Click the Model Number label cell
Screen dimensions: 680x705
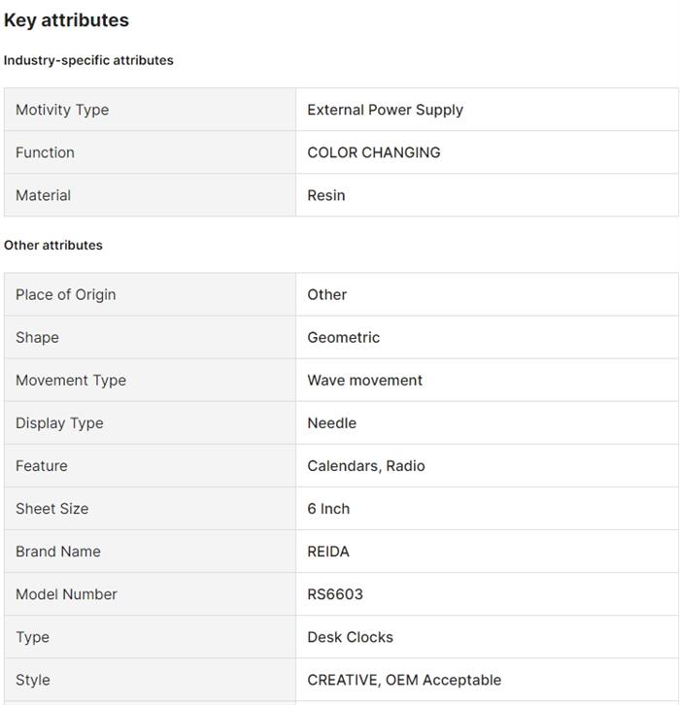point(150,594)
